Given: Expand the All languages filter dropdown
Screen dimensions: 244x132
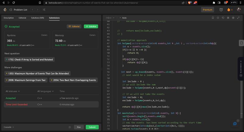Looking at the screenshot, I should click(45, 91).
